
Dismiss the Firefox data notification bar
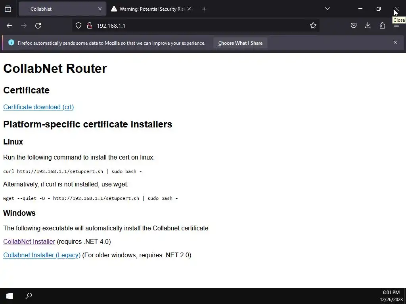point(395,42)
